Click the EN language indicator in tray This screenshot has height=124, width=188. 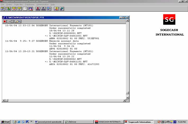(x=175, y=122)
